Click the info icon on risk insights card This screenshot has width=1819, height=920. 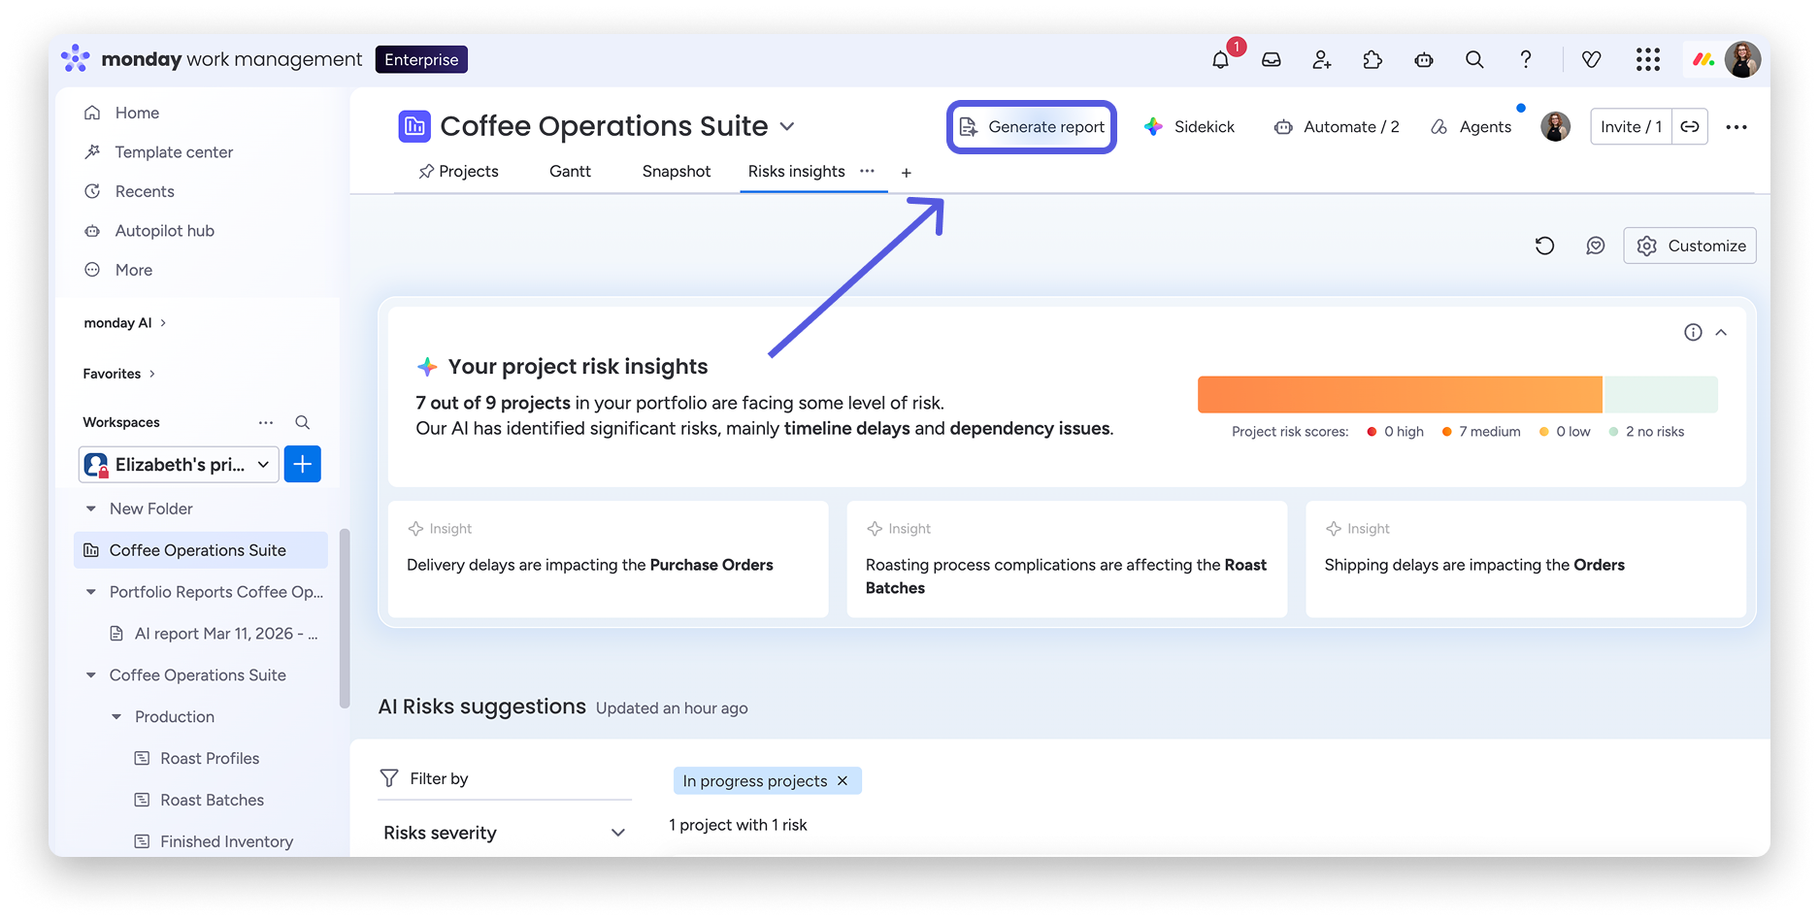1693,333
